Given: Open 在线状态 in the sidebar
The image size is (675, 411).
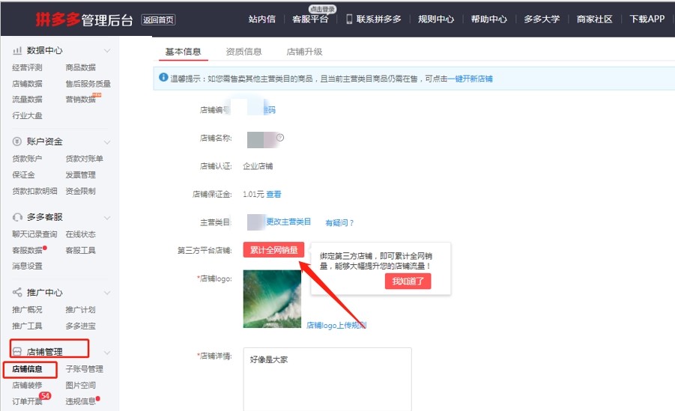Looking at the screenshot, I should 80,234.
